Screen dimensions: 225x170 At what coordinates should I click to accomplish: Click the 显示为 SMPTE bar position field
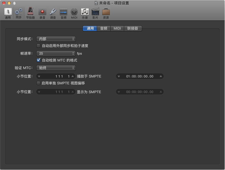[56, 92]
